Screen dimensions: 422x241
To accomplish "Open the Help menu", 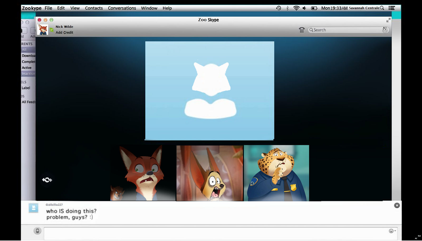I will pyautogui.click(x=167, y=8).
